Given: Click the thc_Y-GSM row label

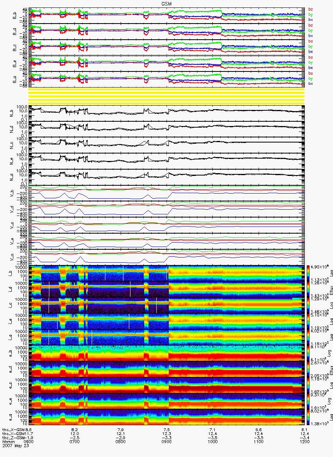Looking at the screenshot, I should point(13,434).
